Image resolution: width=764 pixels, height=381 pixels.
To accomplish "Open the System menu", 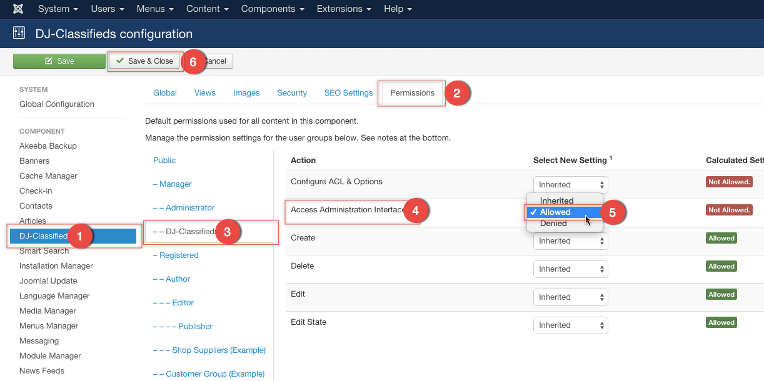I will 58,9.
